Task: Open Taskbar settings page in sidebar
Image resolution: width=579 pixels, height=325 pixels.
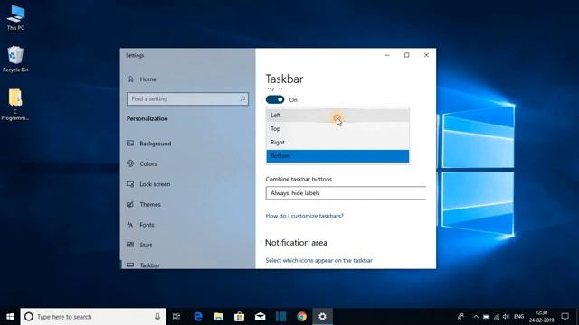Action: (149, 265)
